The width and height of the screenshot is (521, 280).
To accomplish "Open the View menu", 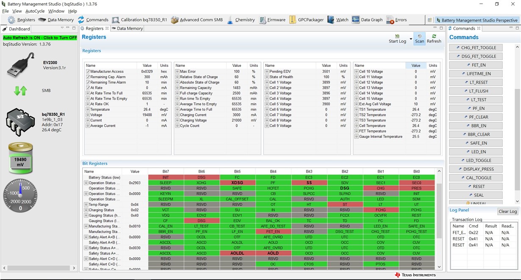I will pos(17,11).
